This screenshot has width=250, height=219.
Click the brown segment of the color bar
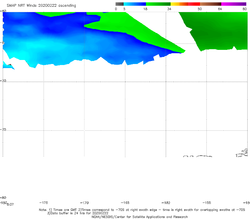[210, 4]
